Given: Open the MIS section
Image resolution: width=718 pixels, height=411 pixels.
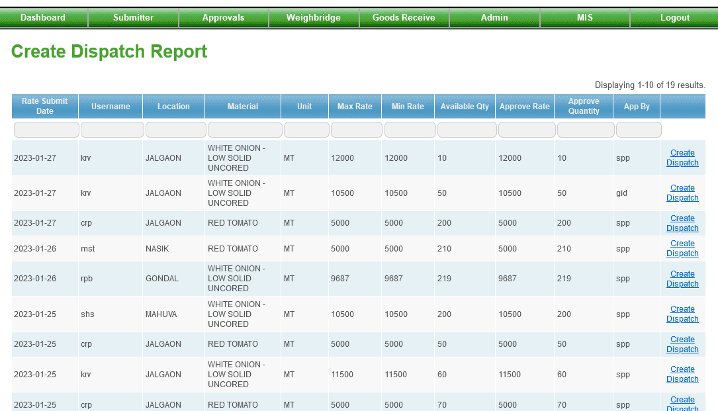Looking at the screenshot, I should coord(584,18).
